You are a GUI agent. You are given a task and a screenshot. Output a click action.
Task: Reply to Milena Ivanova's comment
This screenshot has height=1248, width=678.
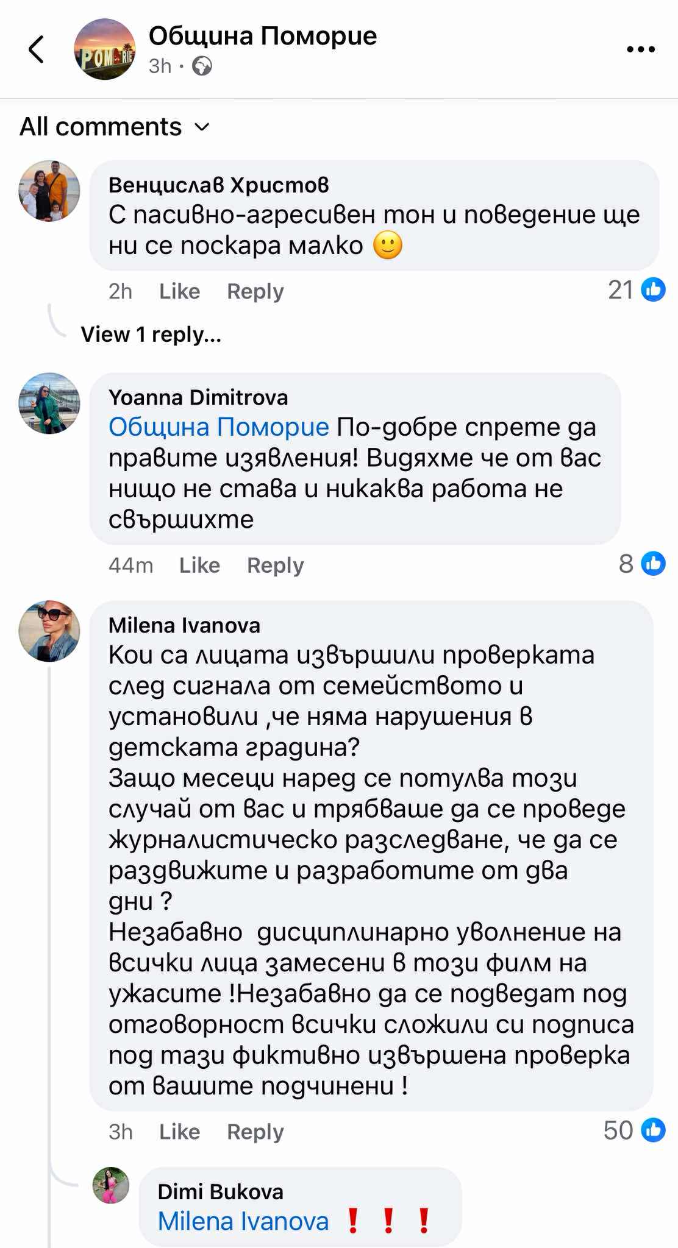255,1132
